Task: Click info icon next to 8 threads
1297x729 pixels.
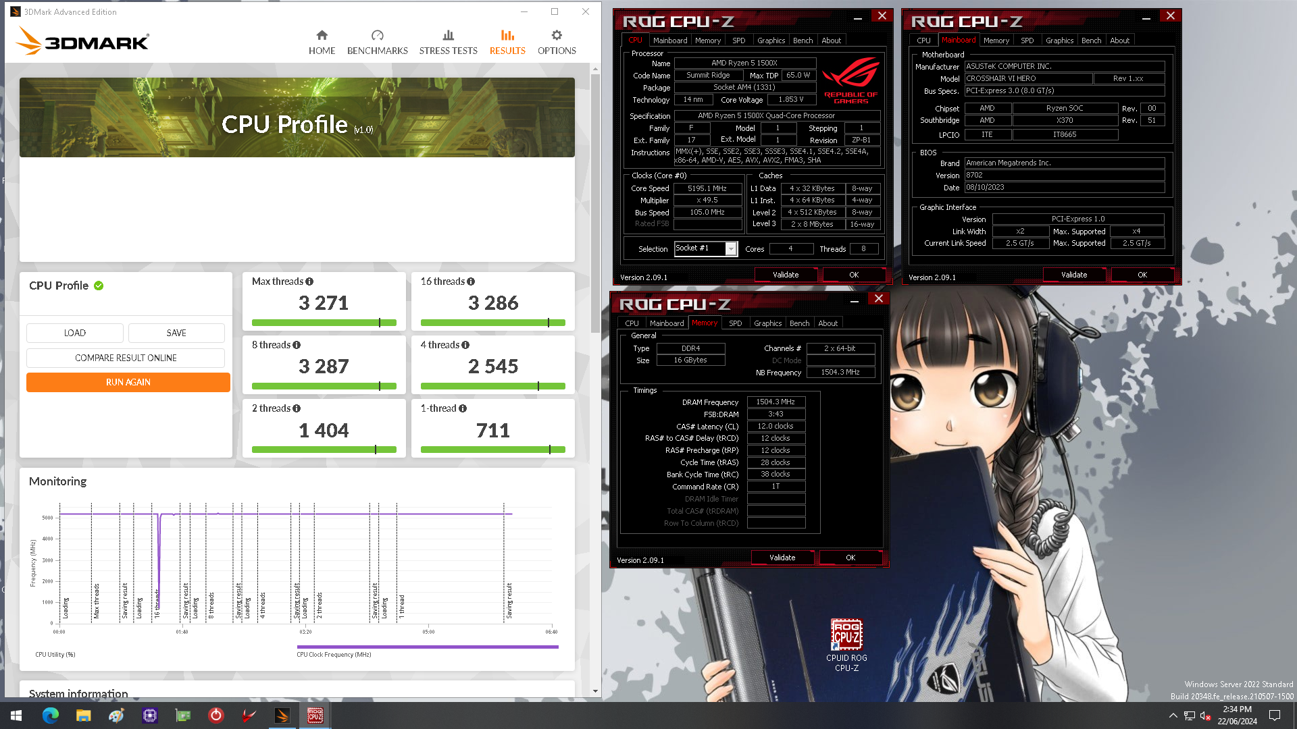Action: pos(297,345)
